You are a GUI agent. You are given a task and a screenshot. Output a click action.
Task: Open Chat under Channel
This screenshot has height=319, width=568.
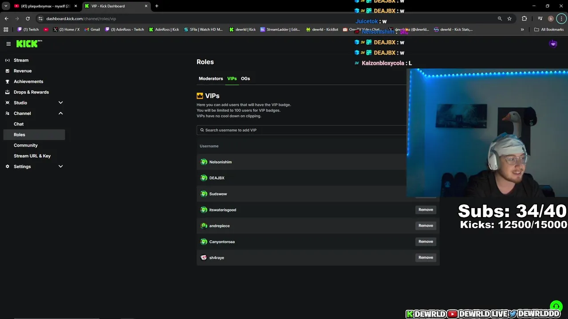click(19, 124)
